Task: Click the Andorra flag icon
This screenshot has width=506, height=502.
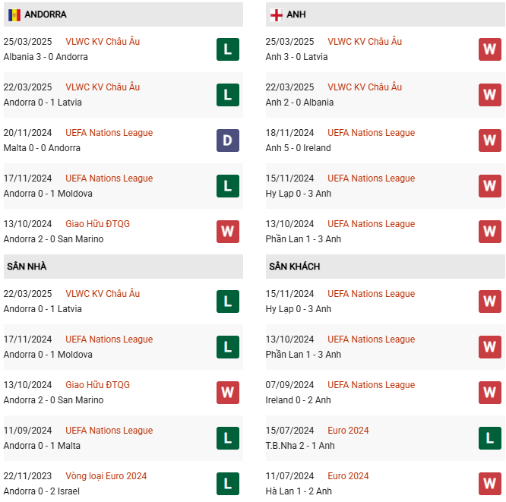Action: click(x=14, y=14)
